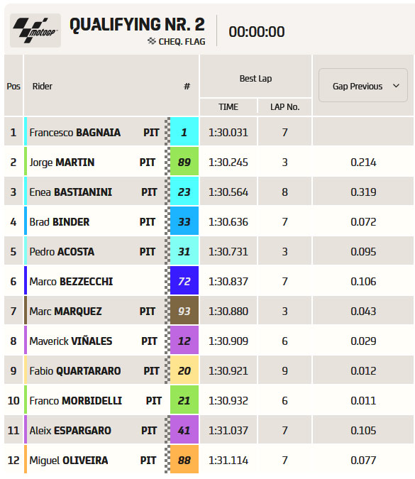Select the number 1 cyan badge
Viewport: 415px width, 479px height.
[x=184, y=131]
